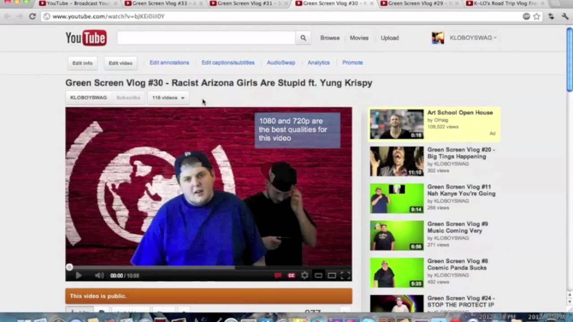Switch to small player size
Image resolution: width=573 pixels, height=322 pixels.
(318, 275)
